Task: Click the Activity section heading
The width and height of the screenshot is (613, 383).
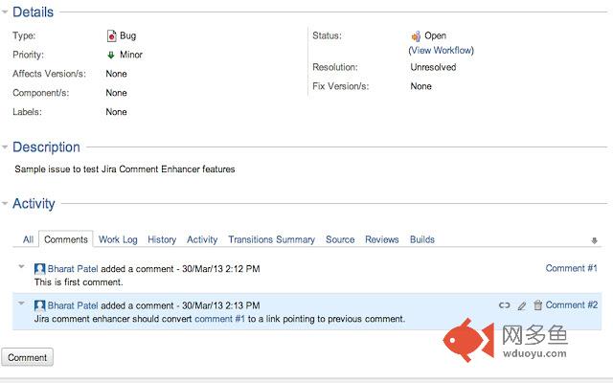Action: (x=34, y=204)
